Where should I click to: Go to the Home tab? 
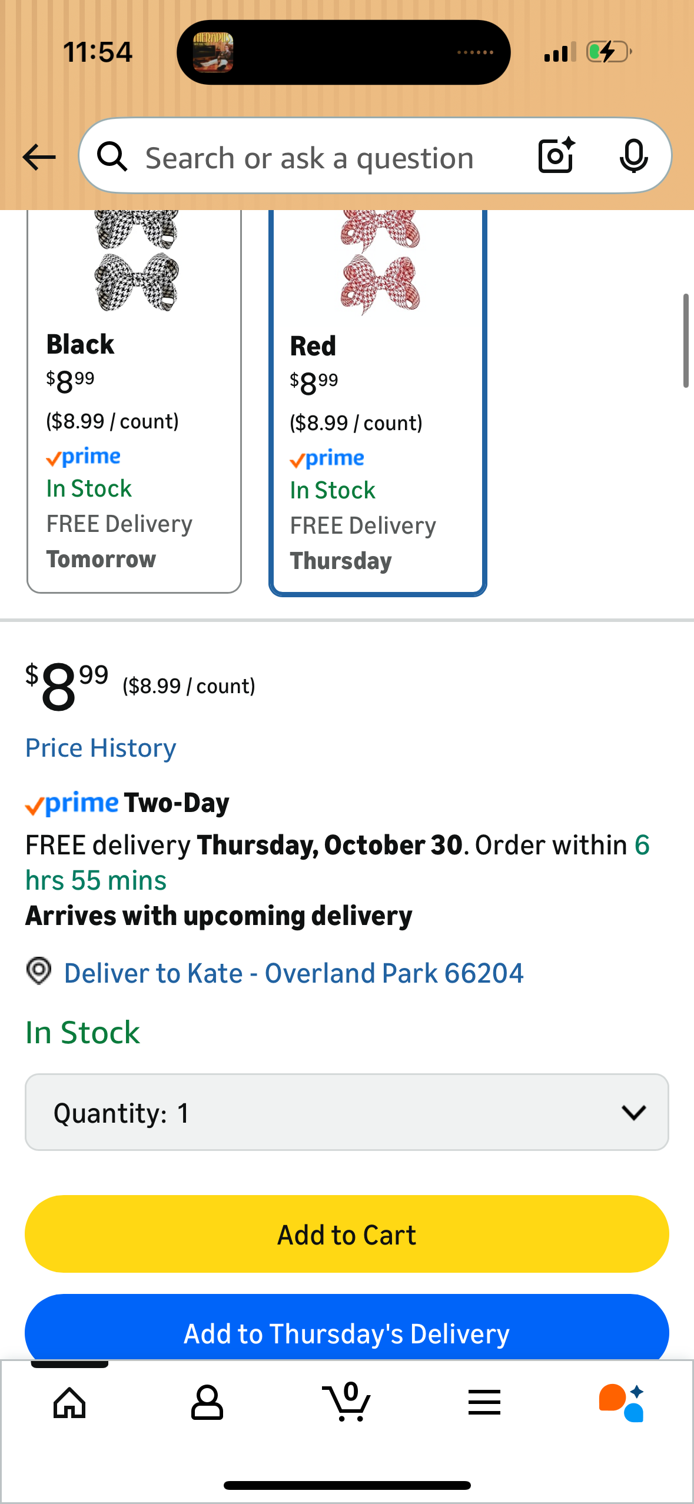(x=69, y=1403)
